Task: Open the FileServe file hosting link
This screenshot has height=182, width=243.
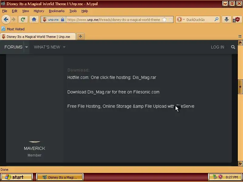Action: (131, 106)
